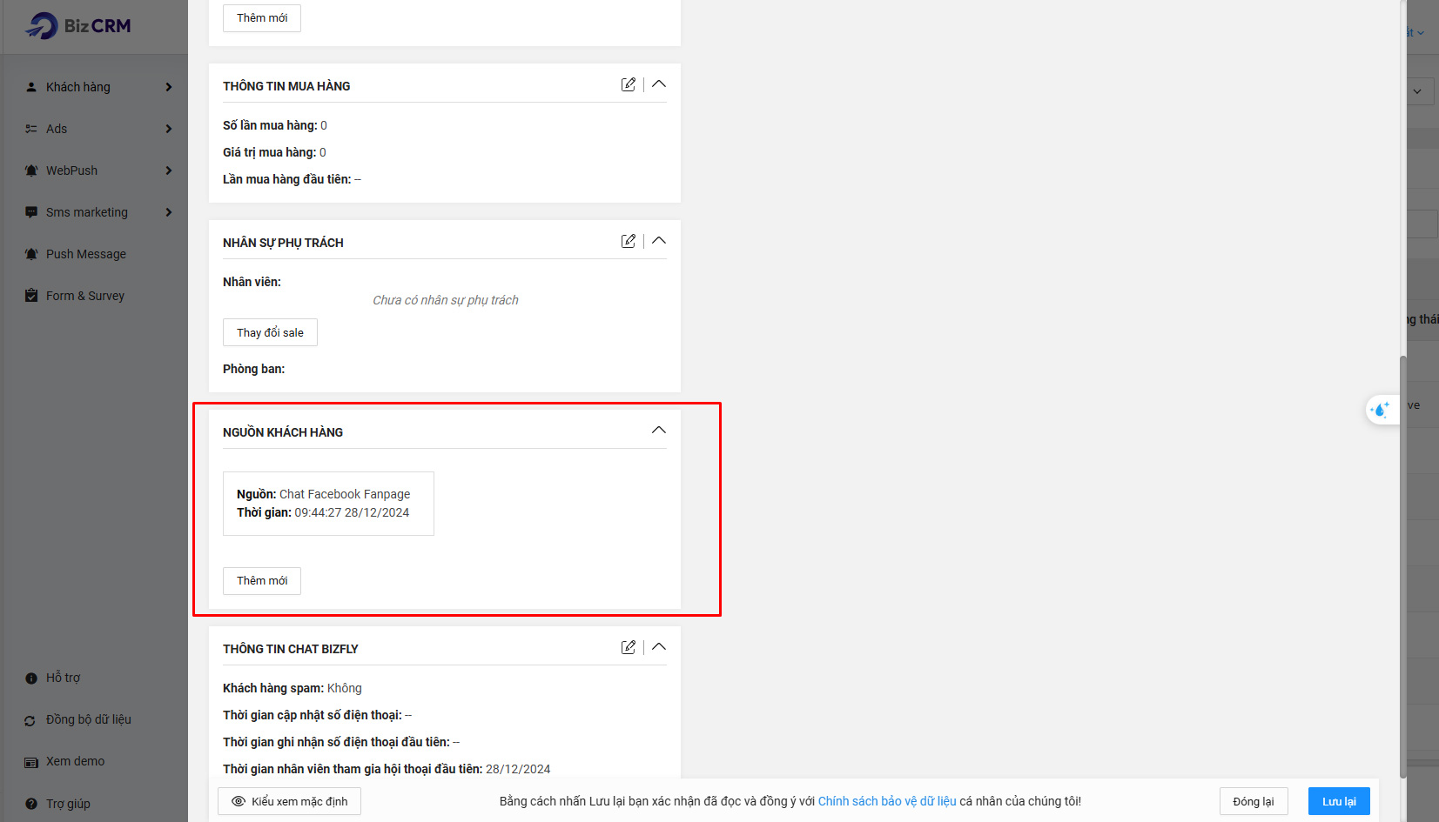
Task: Collapse the Thông tin chat Bizfly panel
Action: point(659,647)
